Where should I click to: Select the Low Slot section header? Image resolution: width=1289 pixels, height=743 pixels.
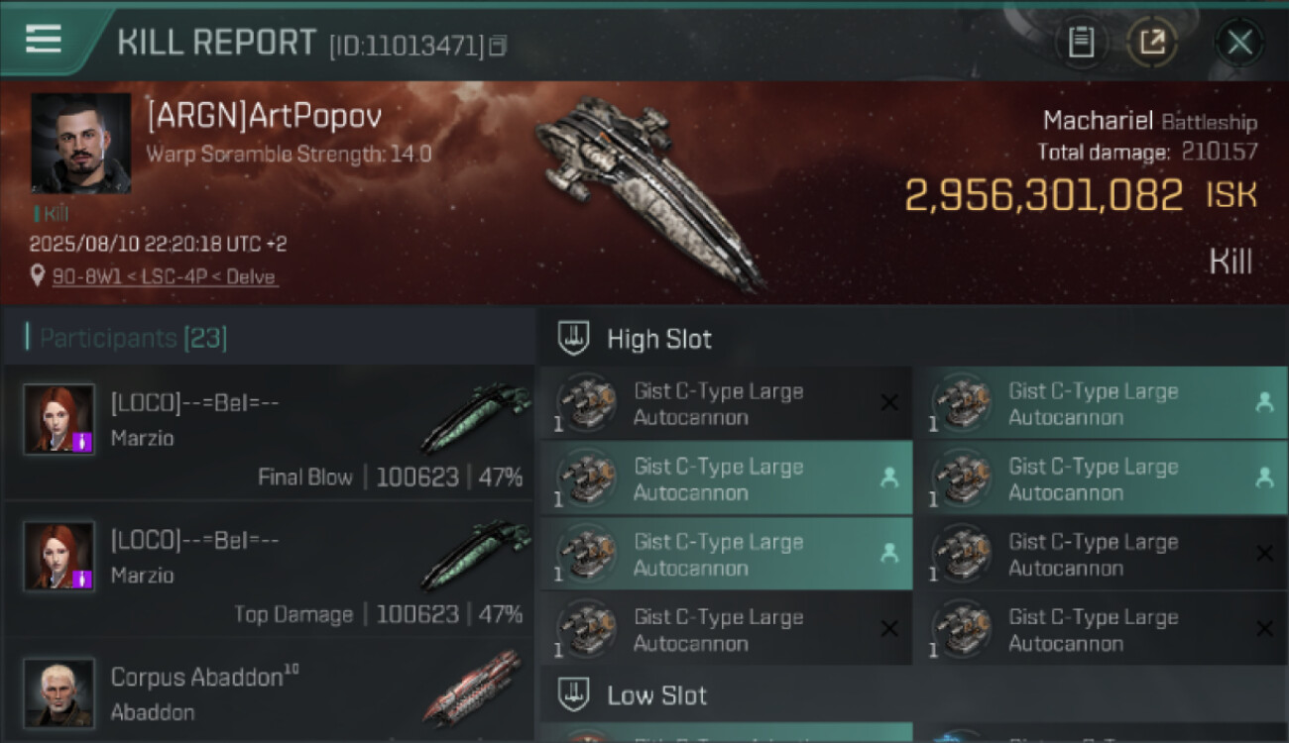656,694
